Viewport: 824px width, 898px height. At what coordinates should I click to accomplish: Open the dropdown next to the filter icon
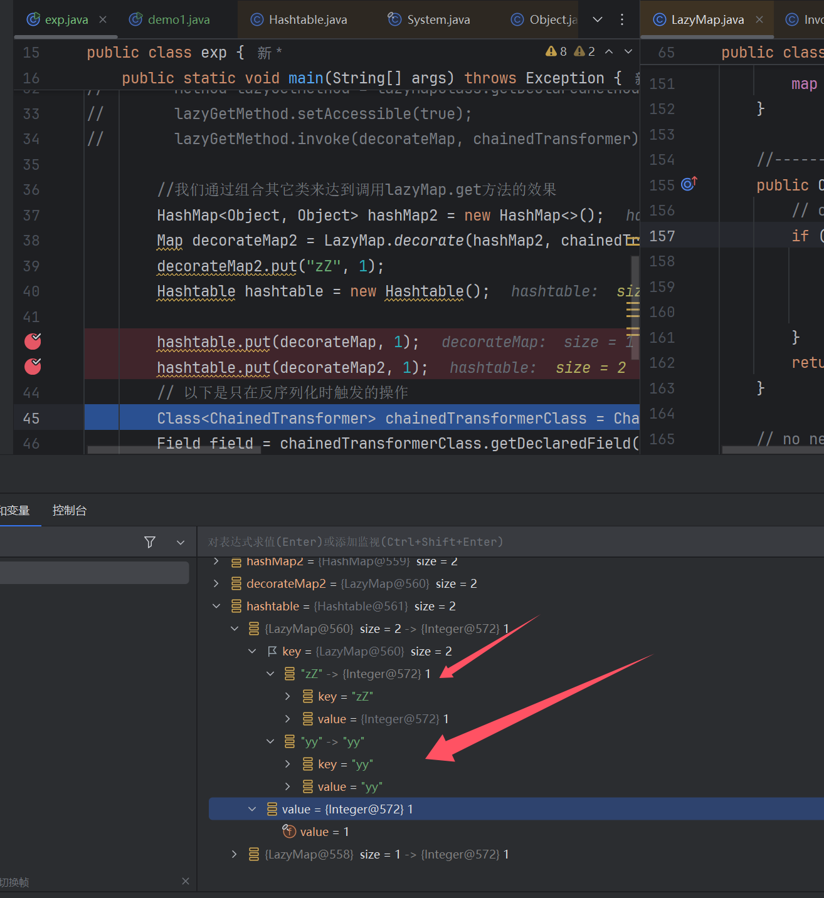click(x=181, y=542)
